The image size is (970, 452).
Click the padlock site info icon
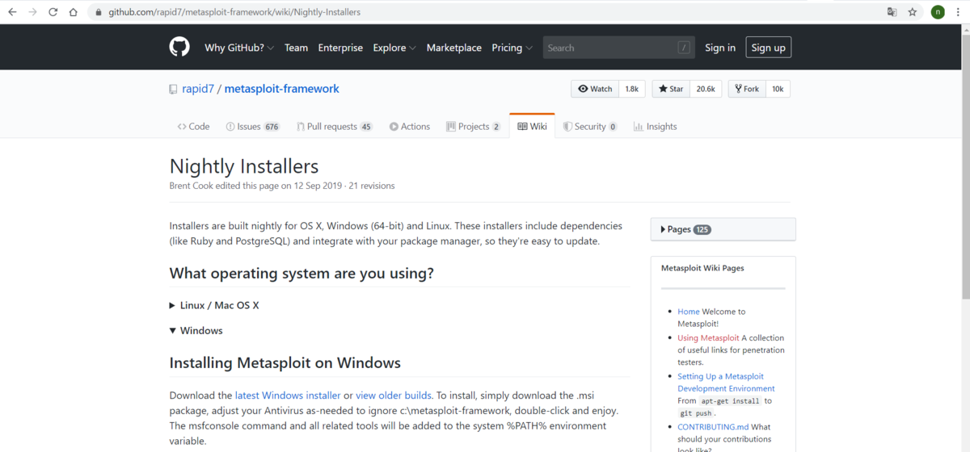[x=99, y=12]
